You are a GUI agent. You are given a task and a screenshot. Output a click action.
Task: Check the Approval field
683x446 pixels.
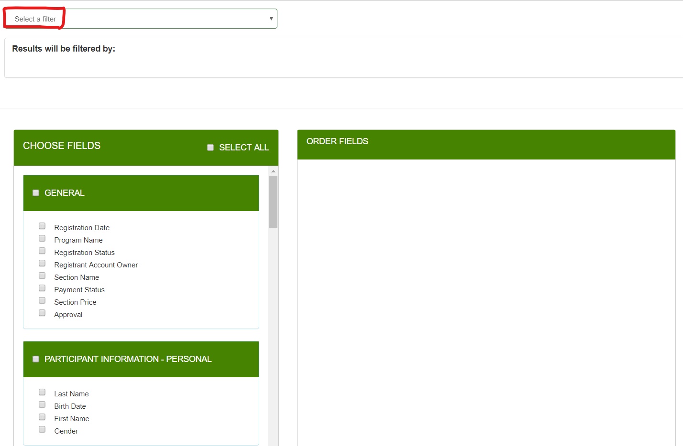(42, 312)
